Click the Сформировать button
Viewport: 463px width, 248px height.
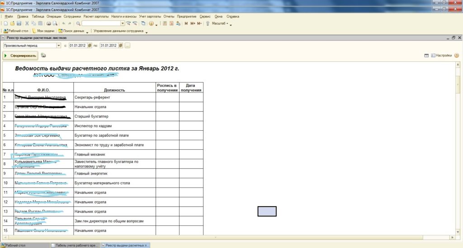(x=20, y=55)
